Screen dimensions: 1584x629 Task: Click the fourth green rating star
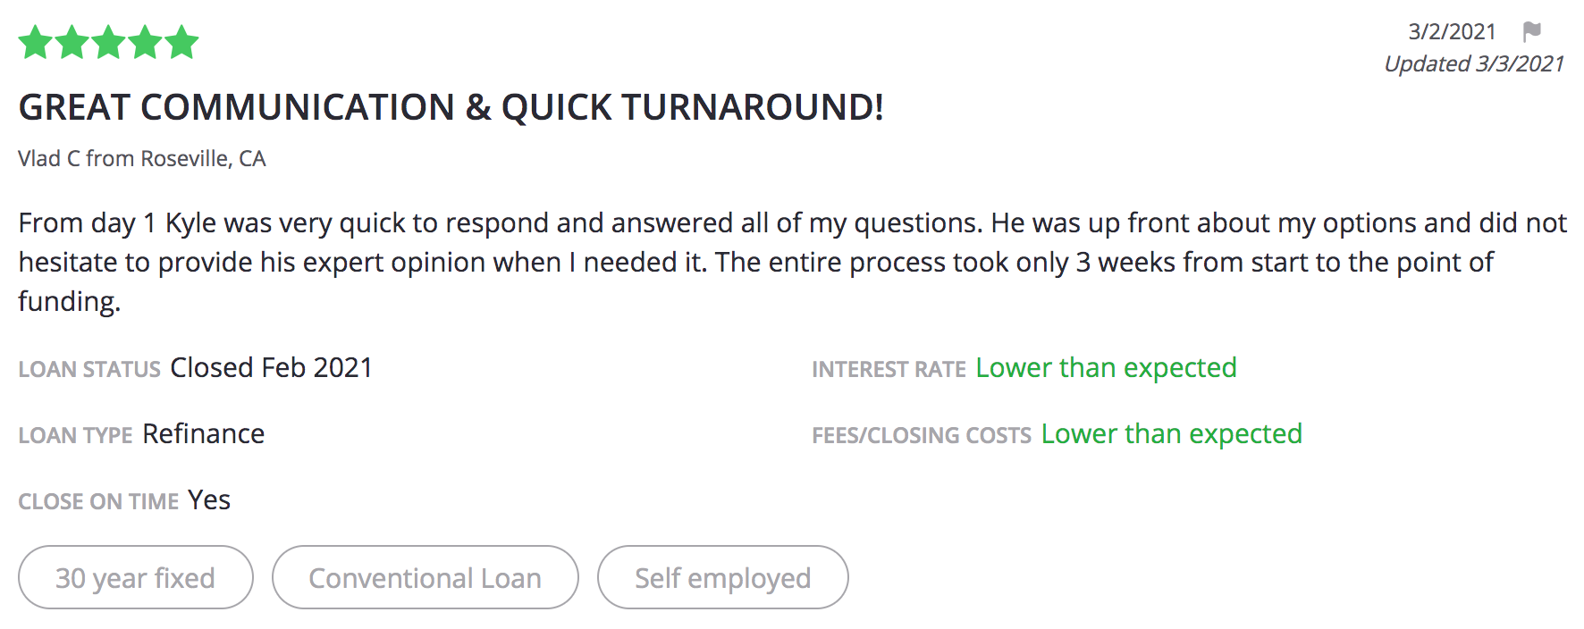click(145, 42)
